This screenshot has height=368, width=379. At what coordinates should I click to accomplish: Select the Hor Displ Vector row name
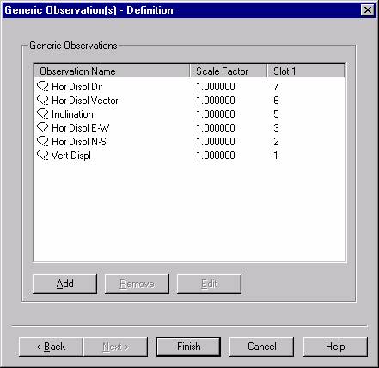(85, 101)
